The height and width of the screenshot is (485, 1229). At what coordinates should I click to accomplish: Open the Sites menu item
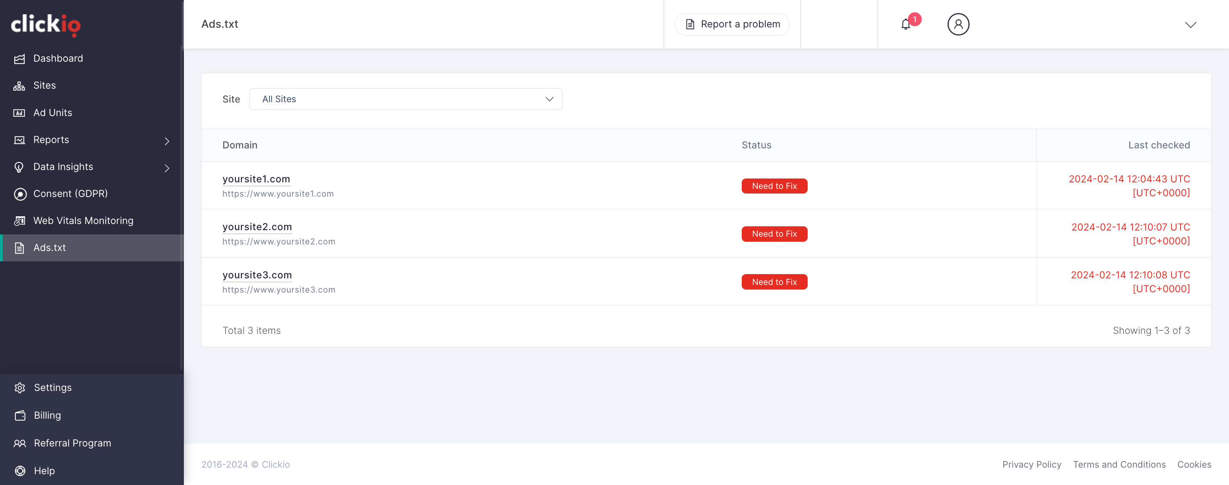92,85
